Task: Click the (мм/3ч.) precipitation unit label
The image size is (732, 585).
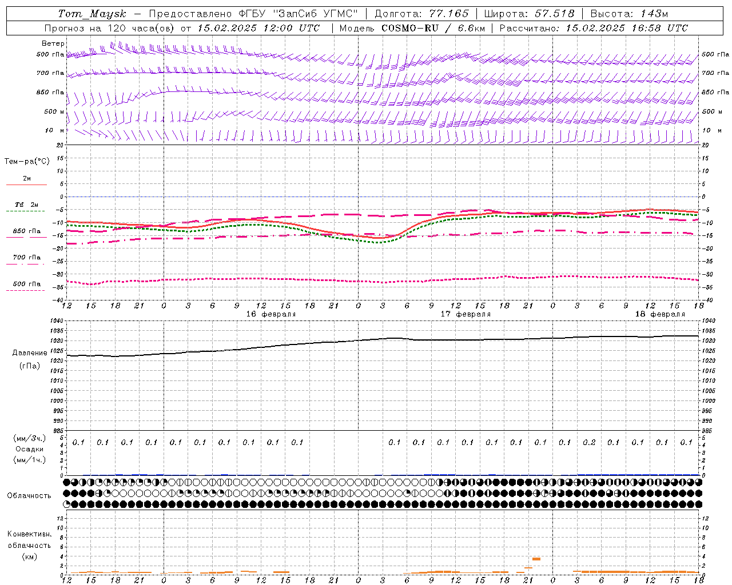Action: coord(30,438)
